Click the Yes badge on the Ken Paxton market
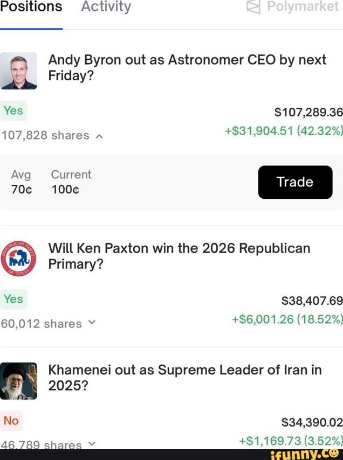This screenshot has height=460, width=343. 13,299
